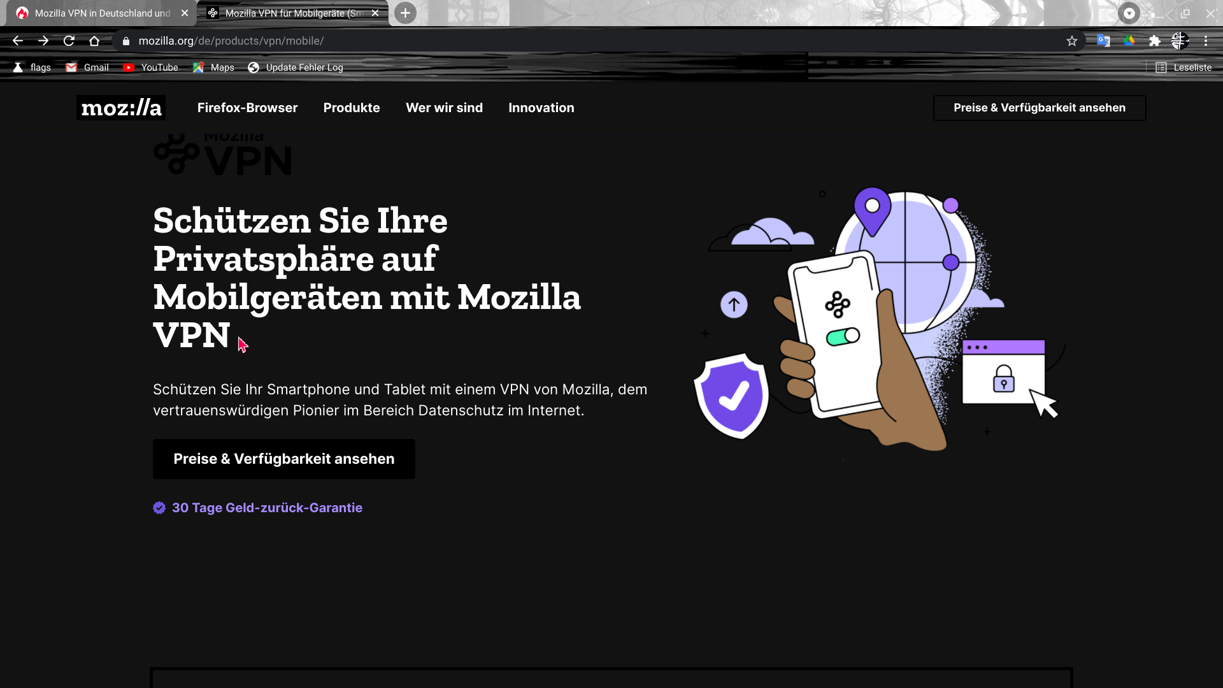Open Chrome's three-dot menu
The image size is (1223, 688).
pos(1206,41)
